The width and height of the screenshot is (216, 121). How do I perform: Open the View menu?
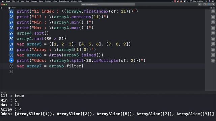click(23, 1)
